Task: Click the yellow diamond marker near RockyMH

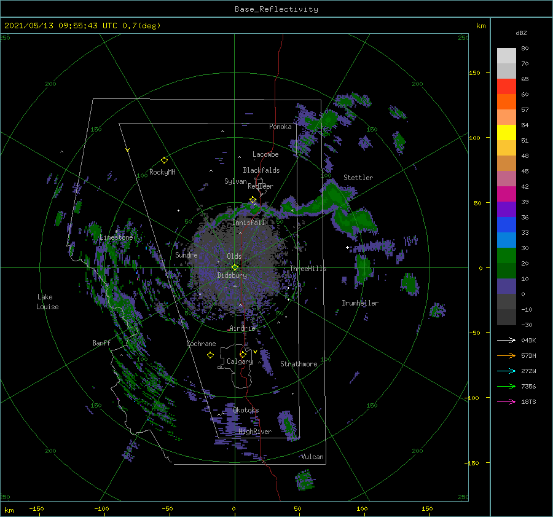Action: point(164,160)
